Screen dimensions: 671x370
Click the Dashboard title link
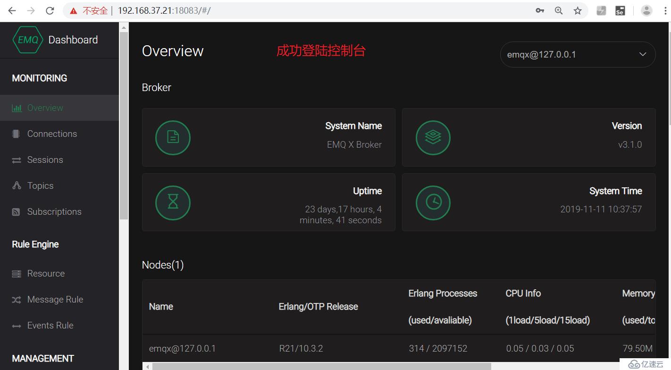coord(73,40)
